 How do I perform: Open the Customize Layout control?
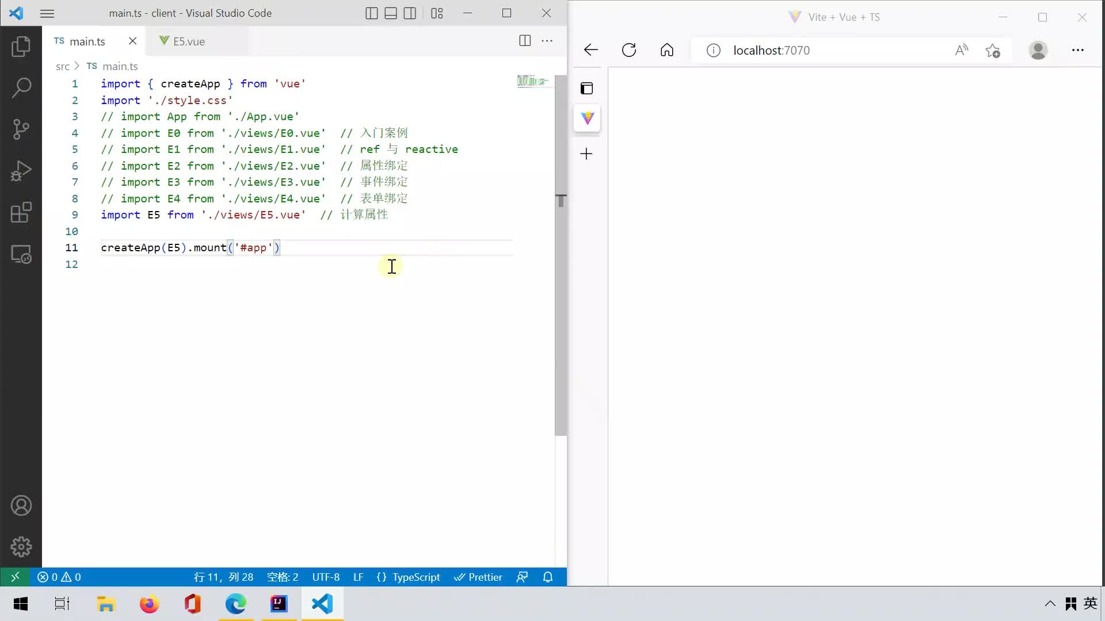click(437, 13)
